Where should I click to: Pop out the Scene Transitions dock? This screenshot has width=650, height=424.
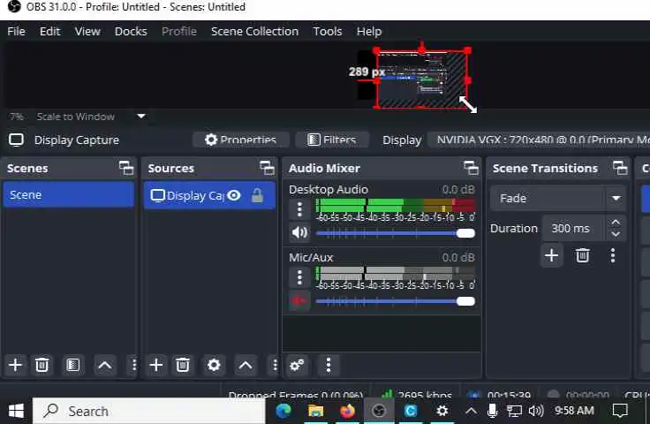[x=620, y=168]
